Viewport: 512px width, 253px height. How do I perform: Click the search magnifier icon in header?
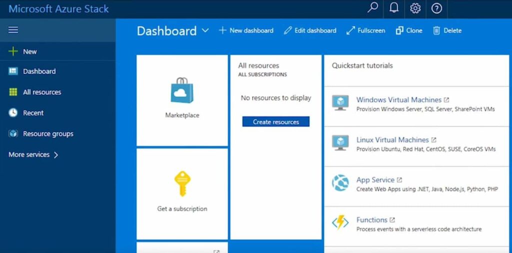[372, 8]
